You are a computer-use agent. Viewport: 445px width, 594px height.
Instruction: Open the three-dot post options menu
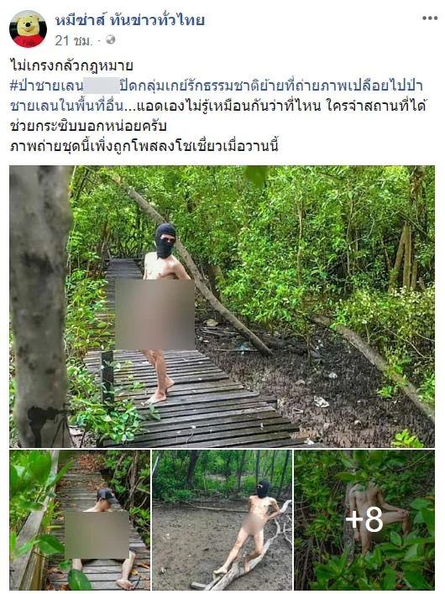[x=429, y=18]
